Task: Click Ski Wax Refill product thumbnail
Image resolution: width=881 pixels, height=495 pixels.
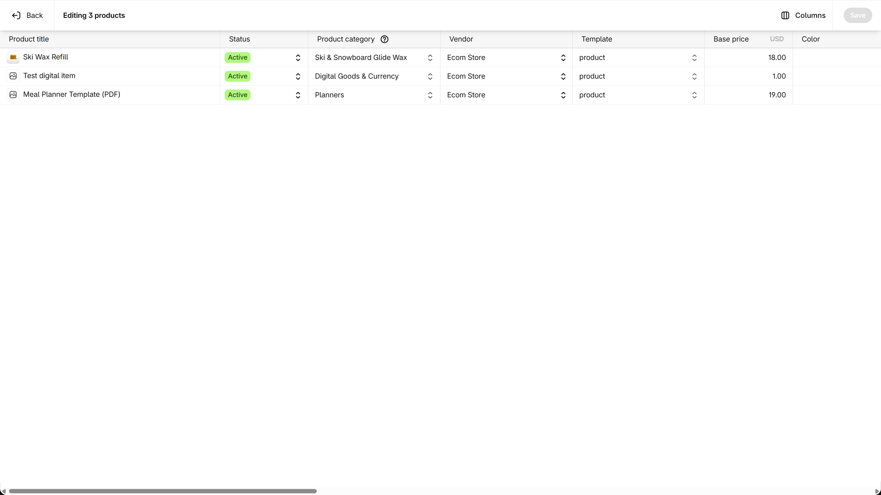Action: point(13,57)
